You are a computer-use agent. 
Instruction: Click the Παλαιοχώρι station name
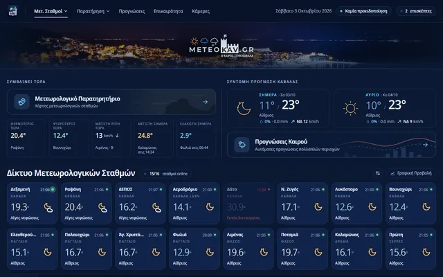(x=77, y=235)
